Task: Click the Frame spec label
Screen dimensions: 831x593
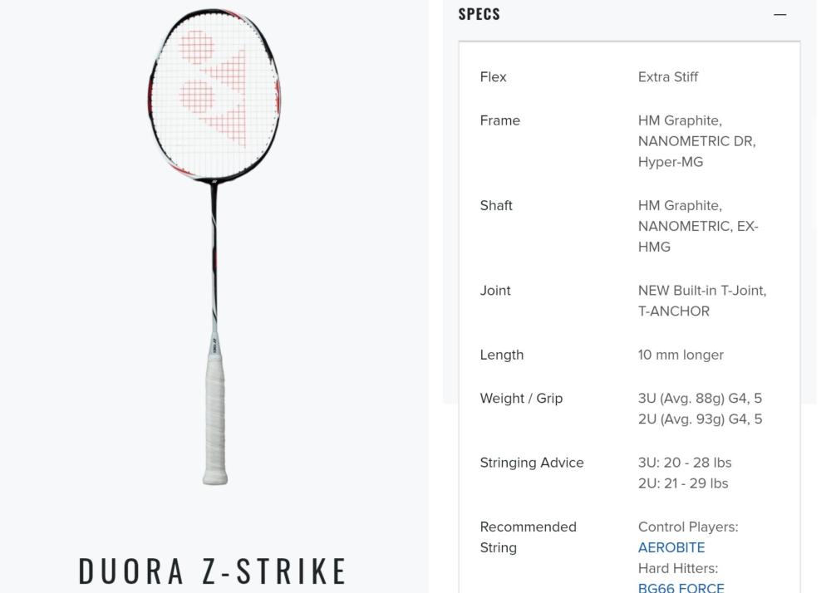Action: tap(499, 120)
